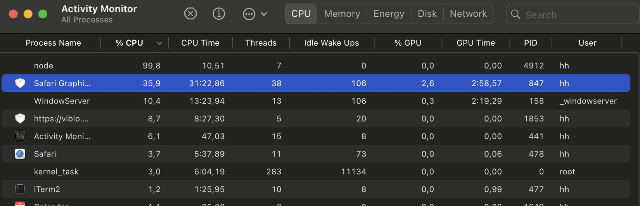Expand the More options dropdown chevron
This screenshot has width=640, height=206.
tap(264, 14)
